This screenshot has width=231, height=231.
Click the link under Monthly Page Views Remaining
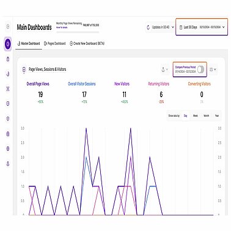[x=62, y=28]
